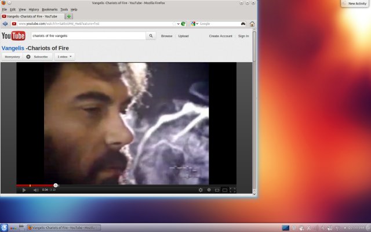Open the Firefox window system menu icon
The height and width of the screenshot is (232, 371).
pyautogui.click(x=3, y=3)
